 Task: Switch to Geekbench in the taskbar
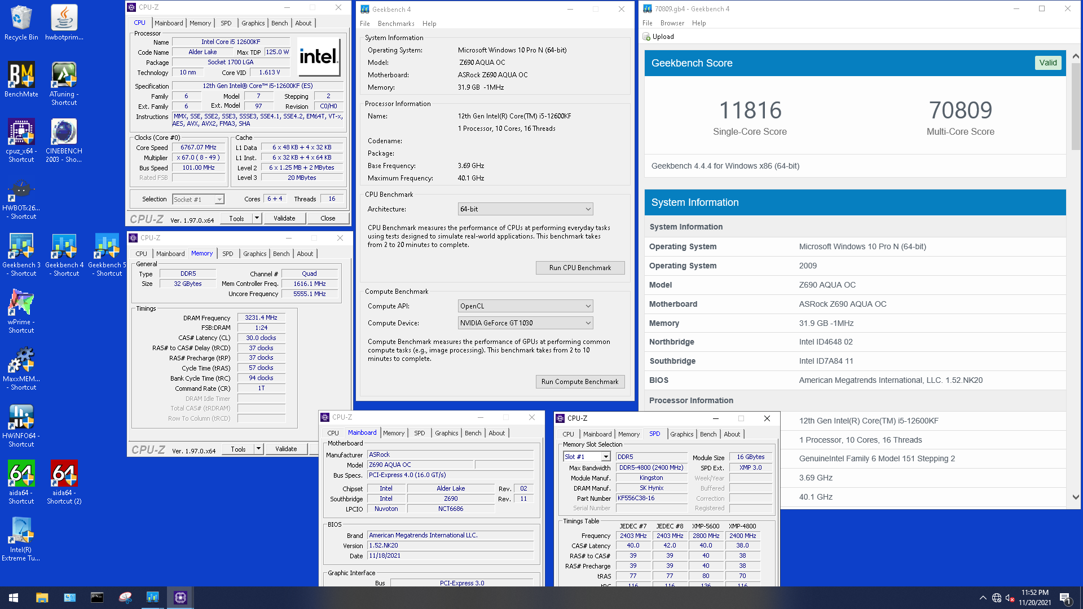152,598
